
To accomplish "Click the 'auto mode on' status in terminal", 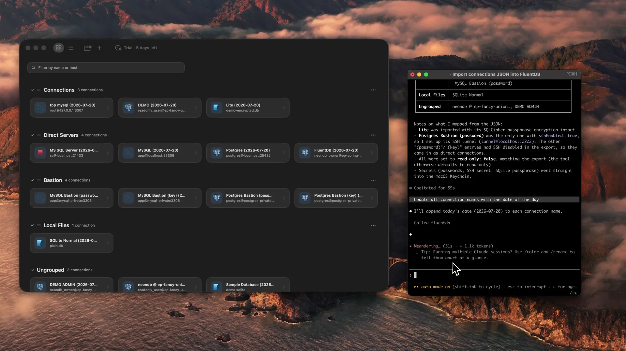I will coord(435,287).
